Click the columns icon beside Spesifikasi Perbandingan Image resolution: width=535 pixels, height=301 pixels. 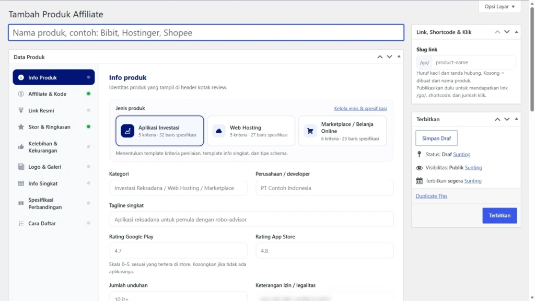coord(21,203)
